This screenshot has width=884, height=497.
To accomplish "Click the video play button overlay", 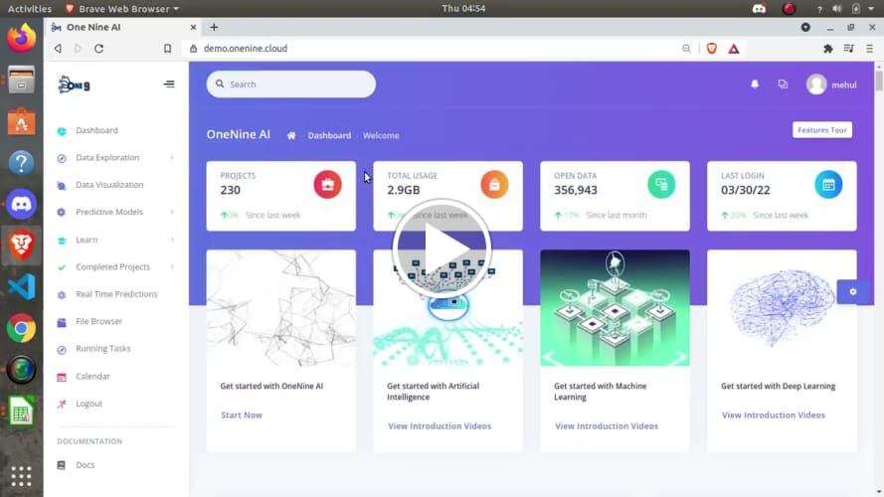I will tap(442, 248).
